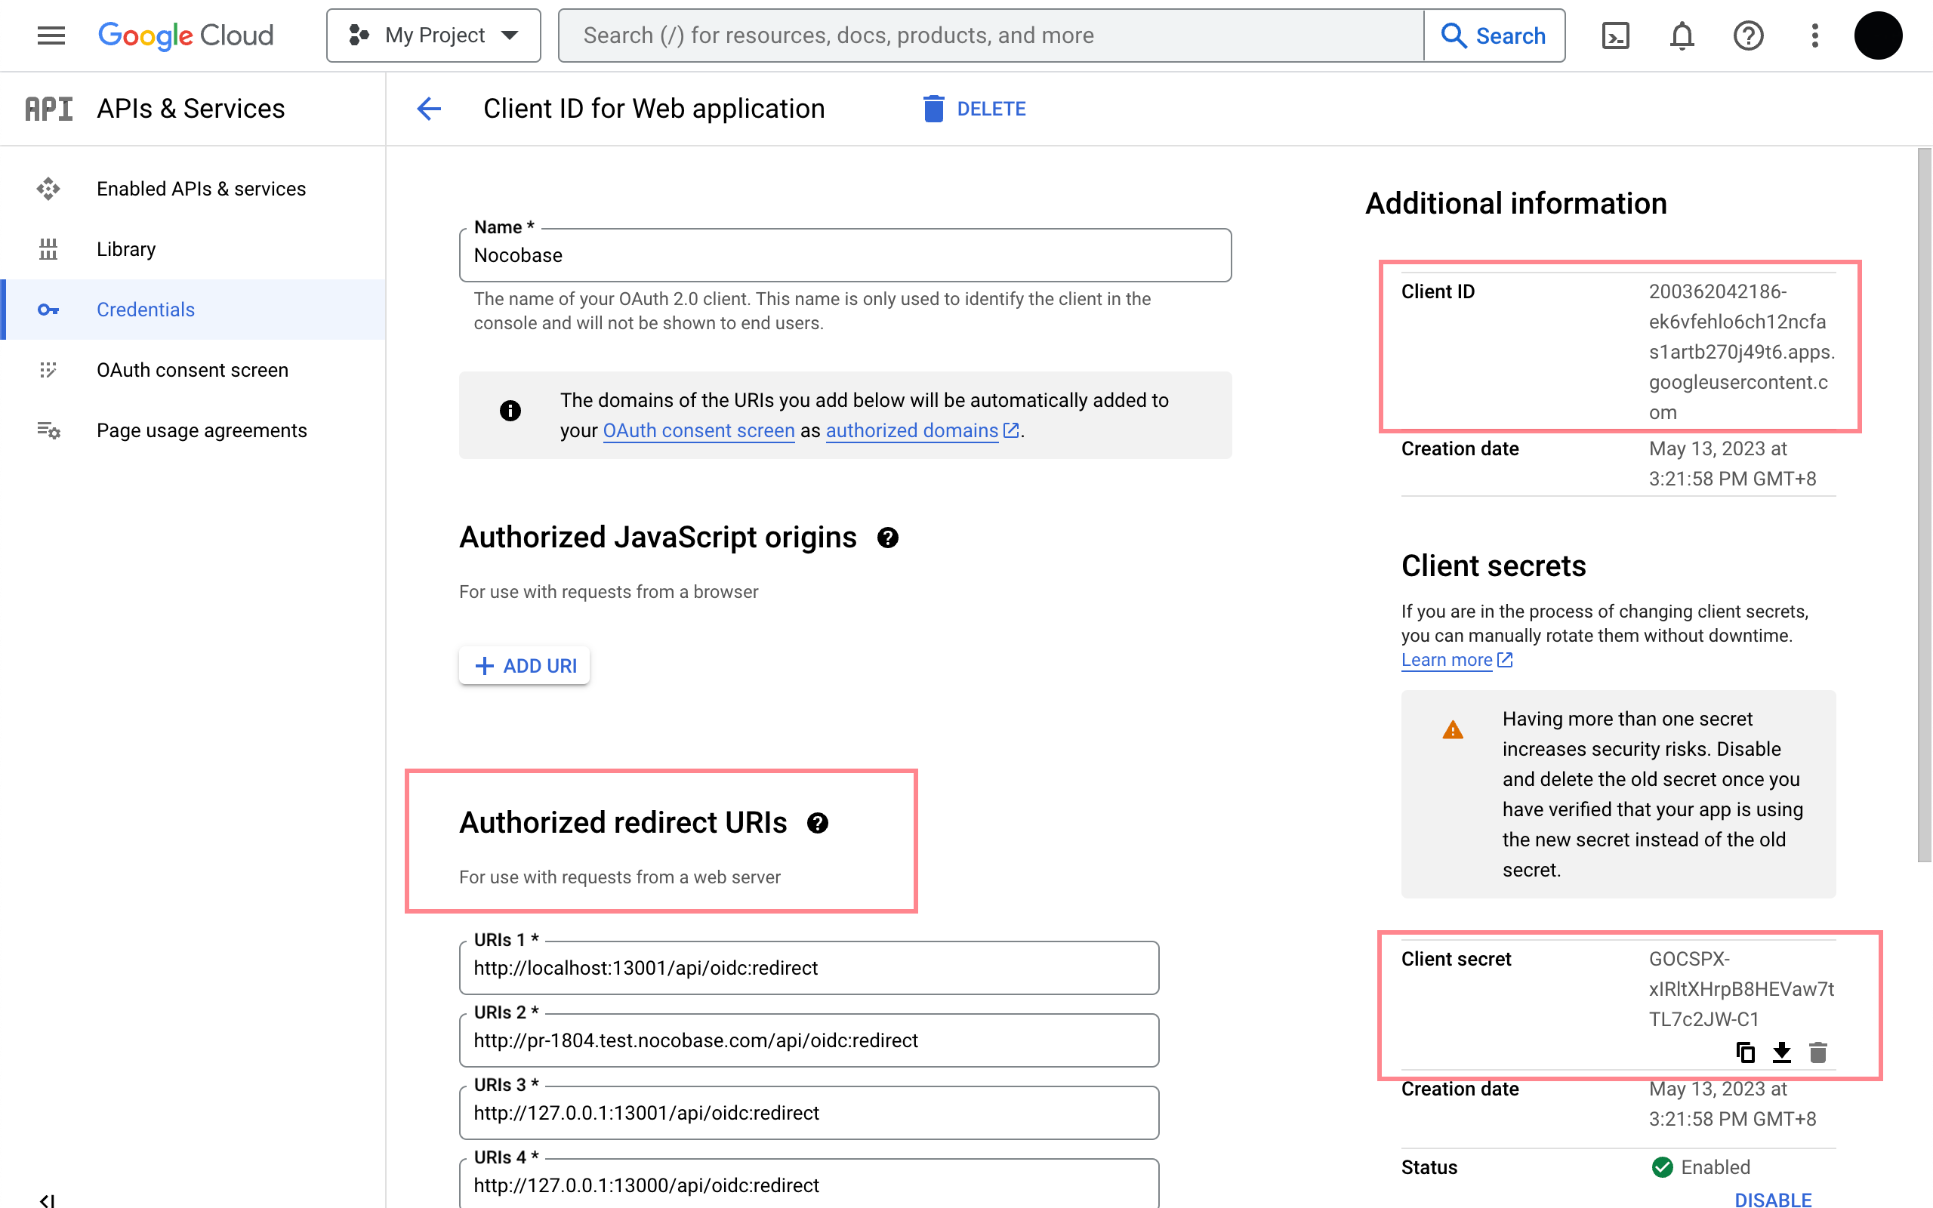This screenshot has width=1933, height=1208.
Task: Open the main navigation hamburger menu
Action: coord(51,35)
